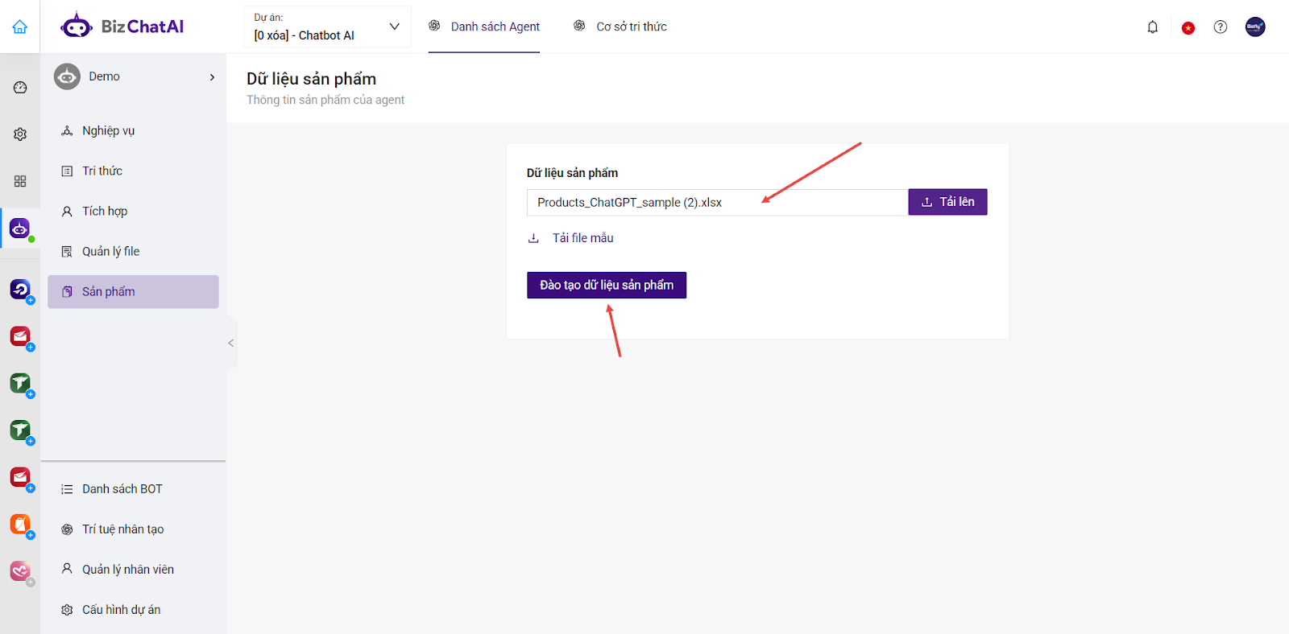This screenshot has height=634, width=1289.
Task: Click the product data file name field
Action: 717,203
